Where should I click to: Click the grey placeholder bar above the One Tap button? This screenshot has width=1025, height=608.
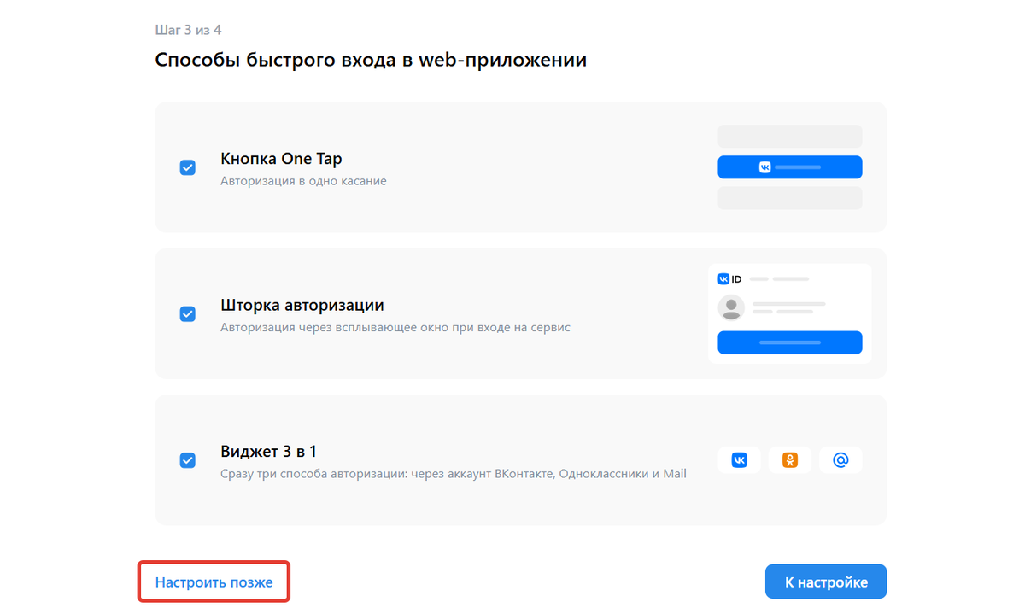click(789, 136)
